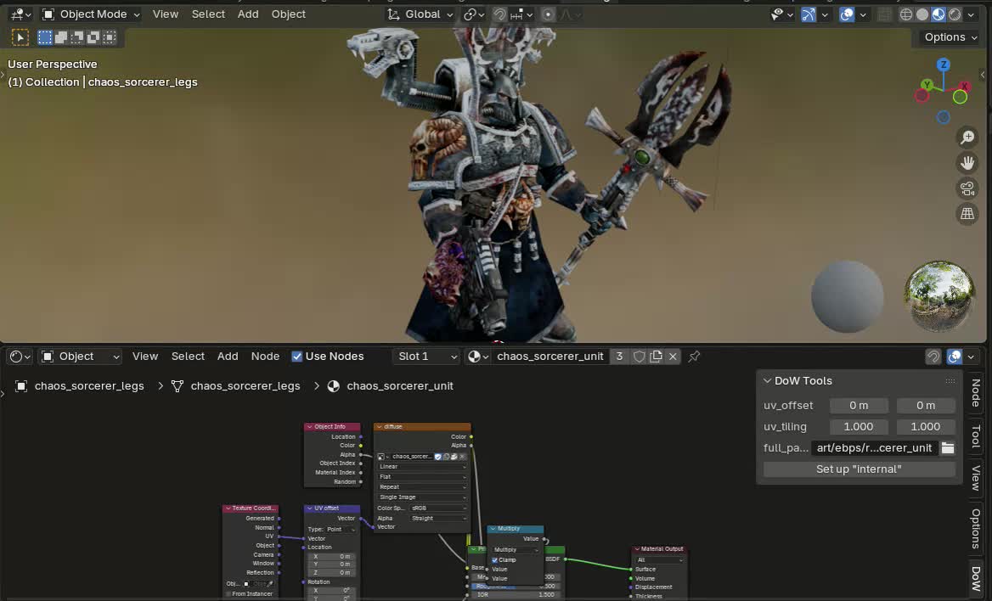Choose the set new selection mode
This screenshot has width=992, height=601.
tap(44, 38)
